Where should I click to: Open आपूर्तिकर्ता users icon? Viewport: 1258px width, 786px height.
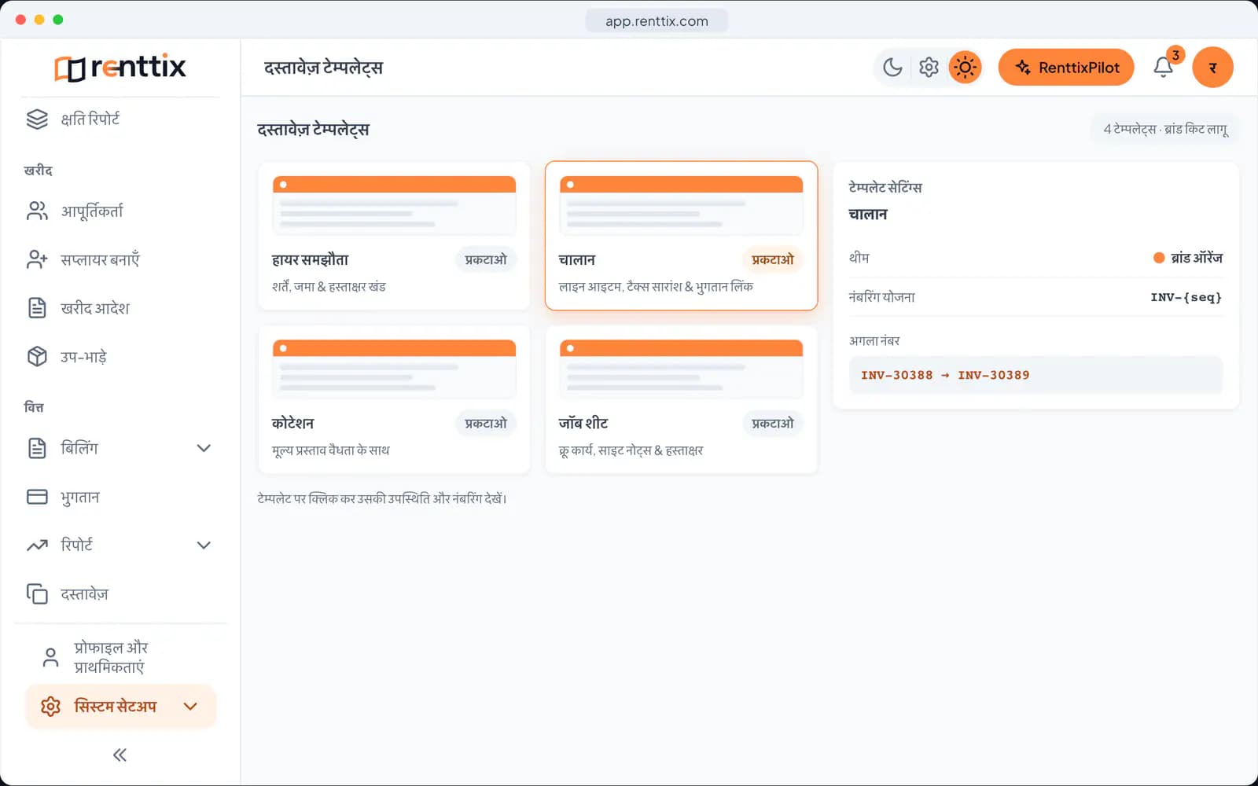37,211
